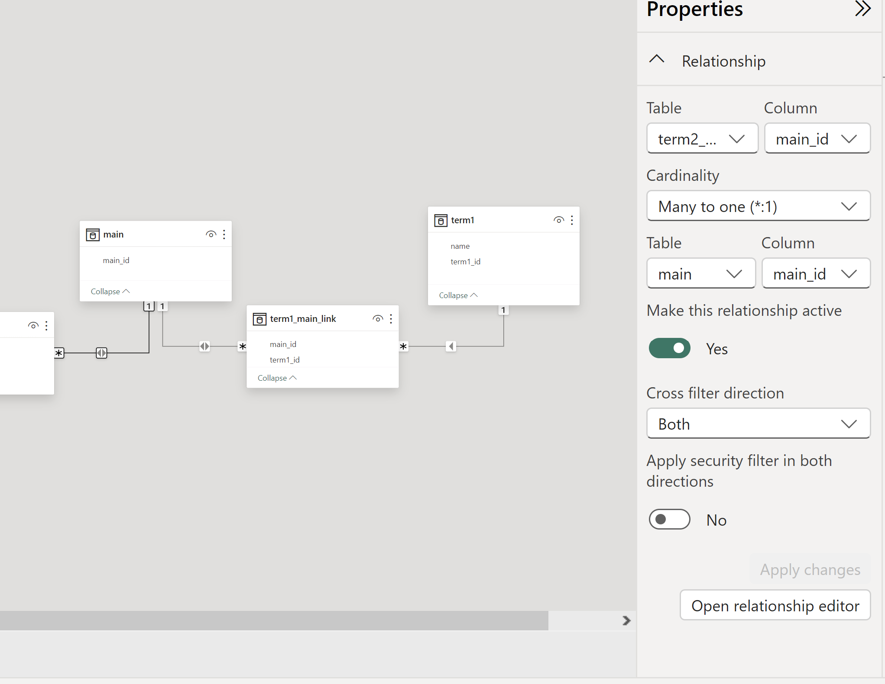Toggle Make this relationship active switch
The image size is (885, 684).
pos(669,348)
